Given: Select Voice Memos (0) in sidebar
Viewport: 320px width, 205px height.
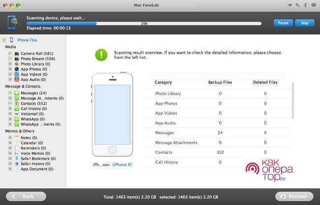Looking at the screenshot, I should (x=35, y=153).
